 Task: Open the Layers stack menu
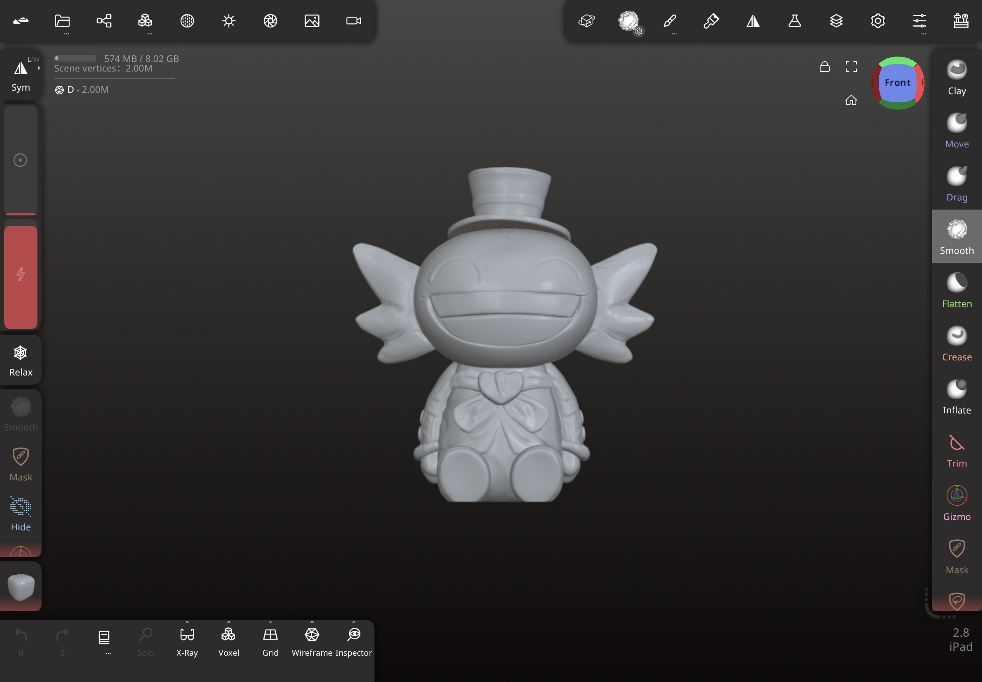[836, 21]
